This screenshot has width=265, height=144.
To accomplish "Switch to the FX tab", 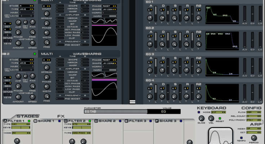I will pyautogui.click(x=61, y=116).
